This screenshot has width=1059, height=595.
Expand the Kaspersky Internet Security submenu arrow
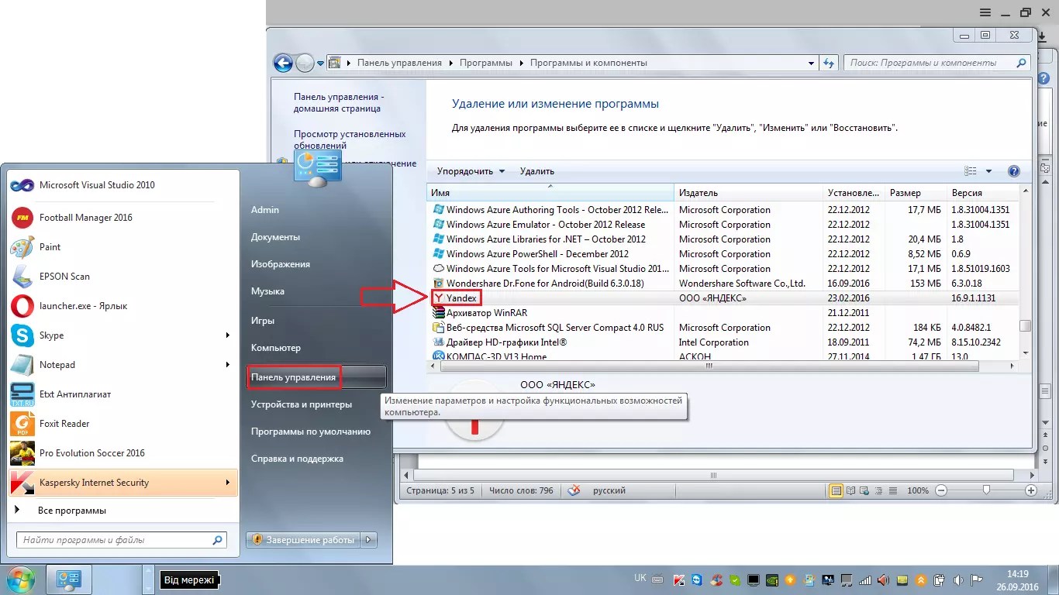[227, 483]
